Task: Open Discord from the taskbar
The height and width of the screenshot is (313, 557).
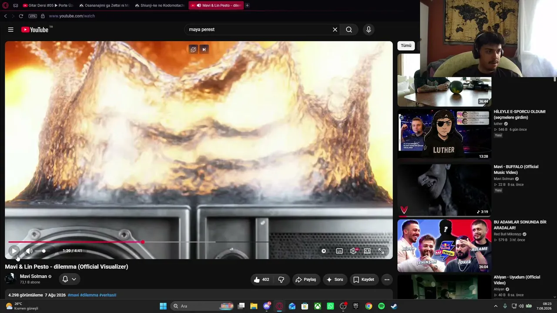Action: point(267,306)
